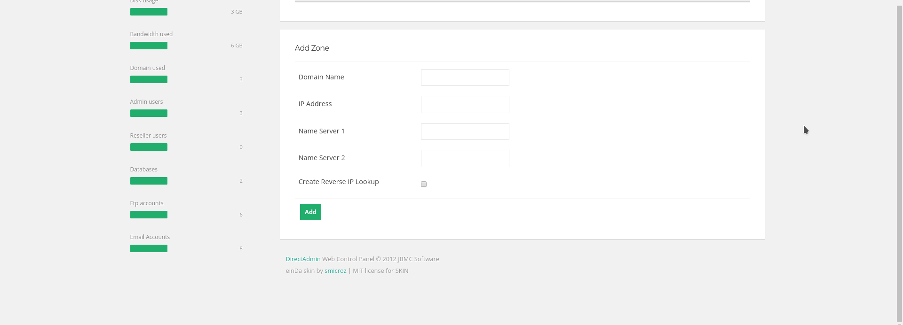Click the Databases label
The height and width of the screenshot is (325, 903).
tap(144, 169)
